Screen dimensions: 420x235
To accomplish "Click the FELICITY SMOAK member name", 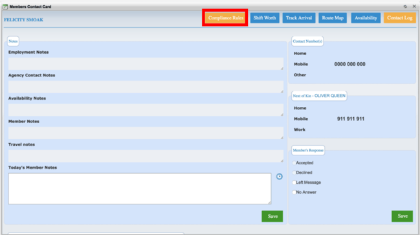I will point(23,20).
